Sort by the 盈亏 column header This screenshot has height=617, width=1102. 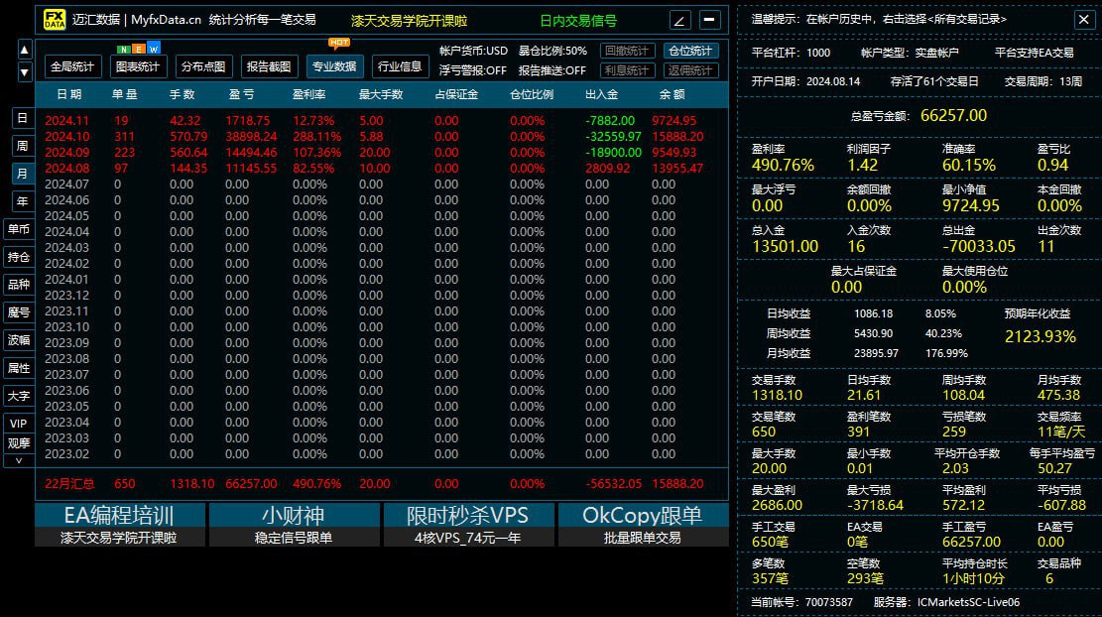(x=241, y=94)
